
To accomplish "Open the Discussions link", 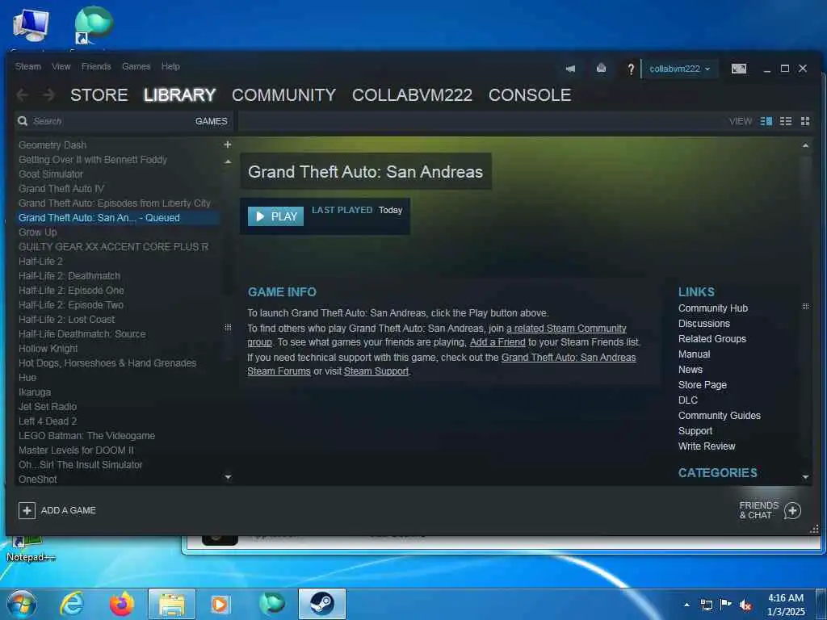I will (x=704, y=324).
